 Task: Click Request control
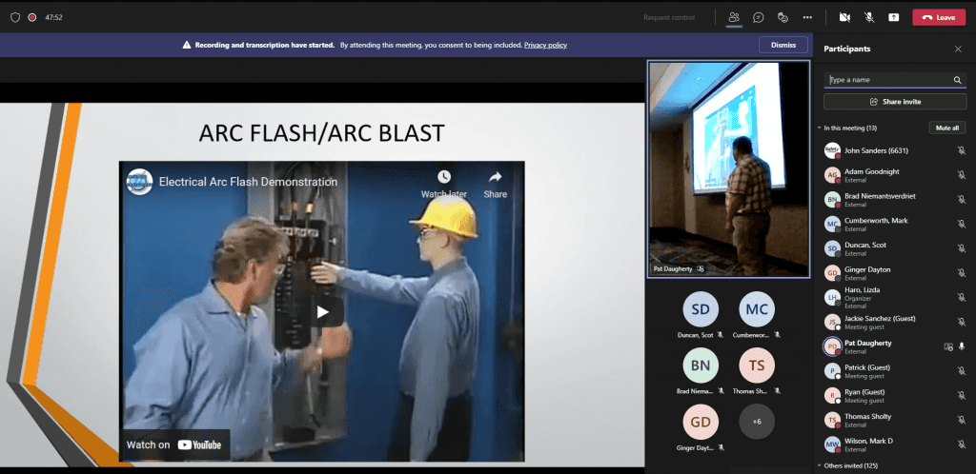[x=669, y=17]
